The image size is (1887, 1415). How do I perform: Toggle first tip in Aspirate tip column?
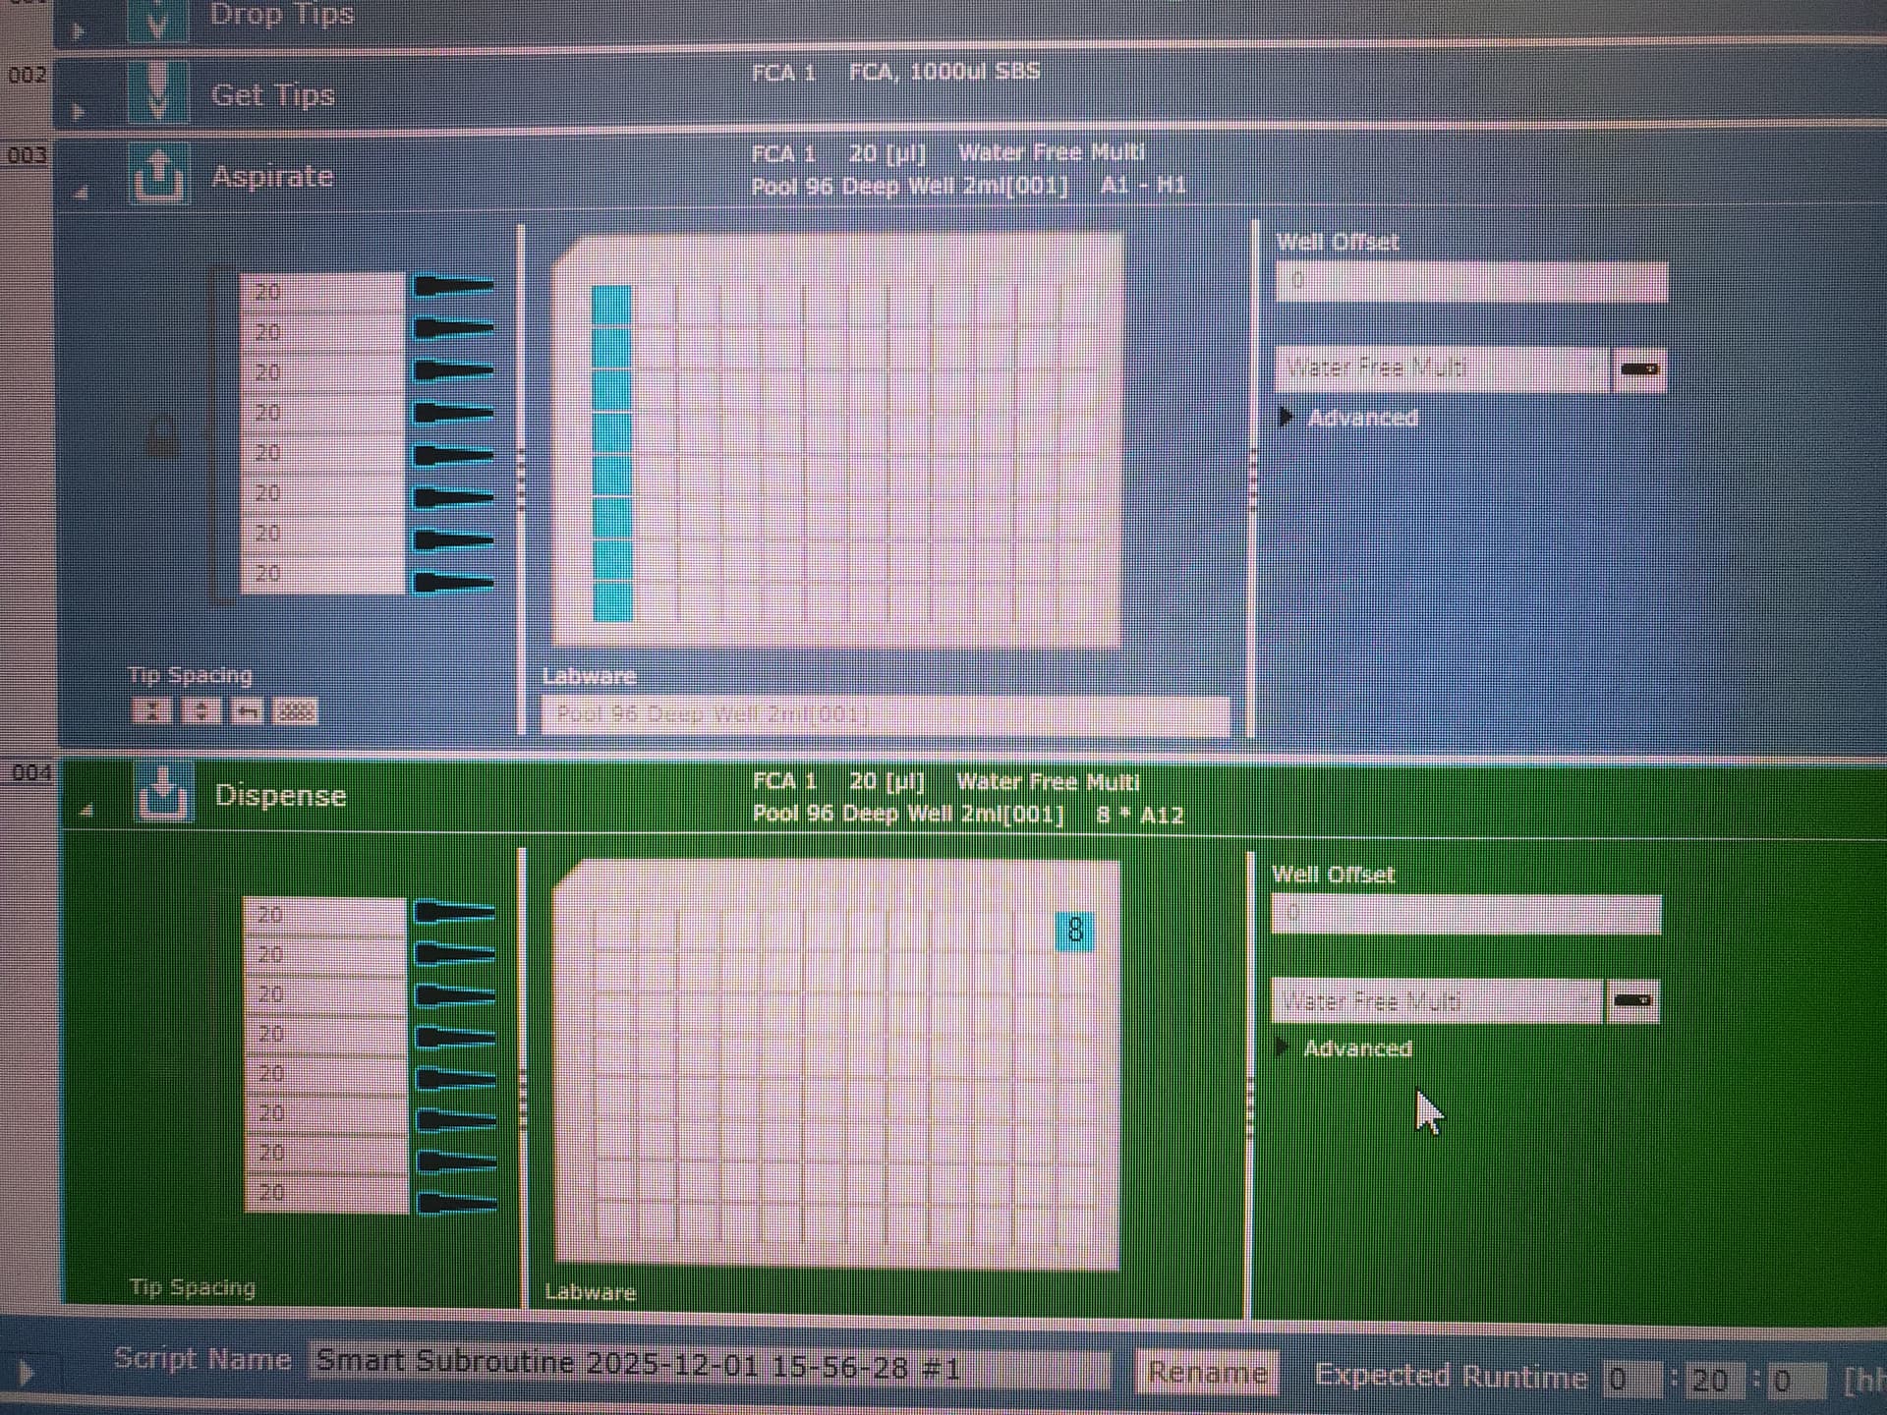coord(452,286)
